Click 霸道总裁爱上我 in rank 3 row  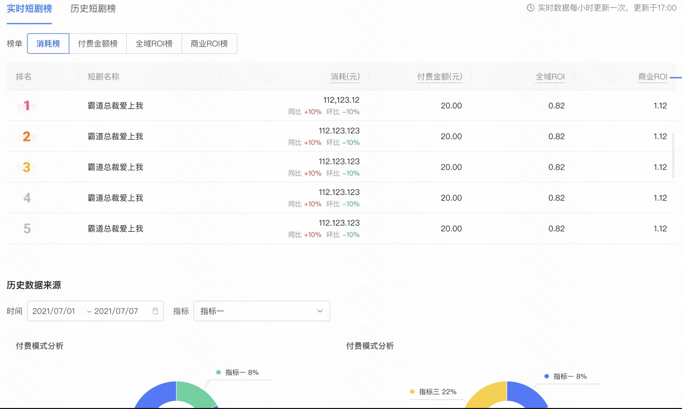[116, 168]
